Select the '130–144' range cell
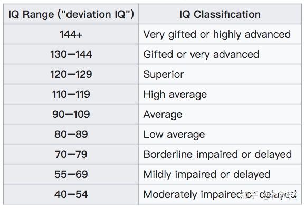This screenshot has width=305, height=208. [71, 54]
